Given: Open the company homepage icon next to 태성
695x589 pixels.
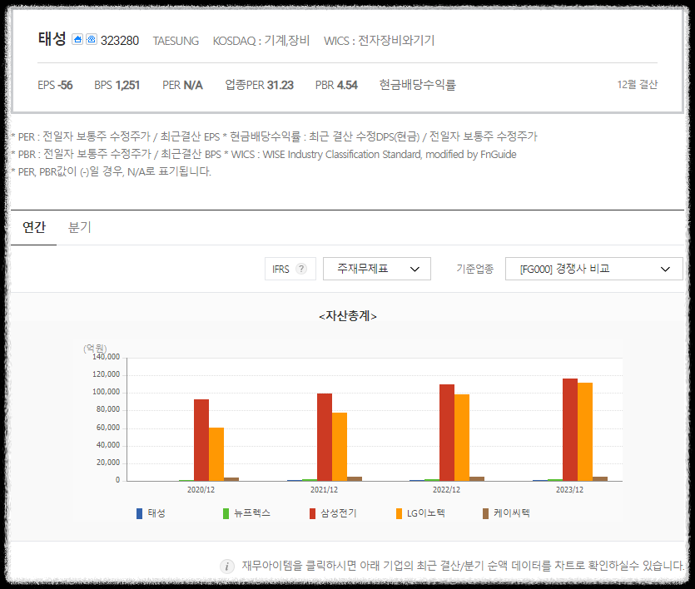Looking at the screenshot, I should pyautogui.click(x=77, y=39).
